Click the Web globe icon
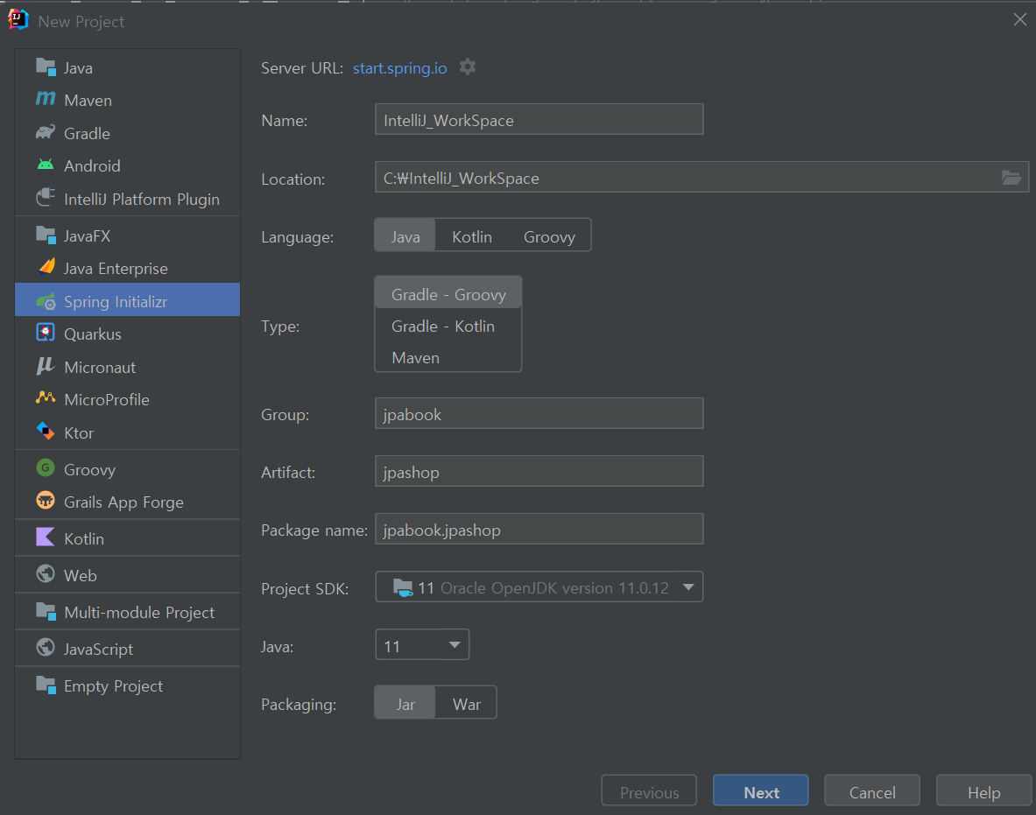Screen dimensions: 1036x815 [46, 574]
